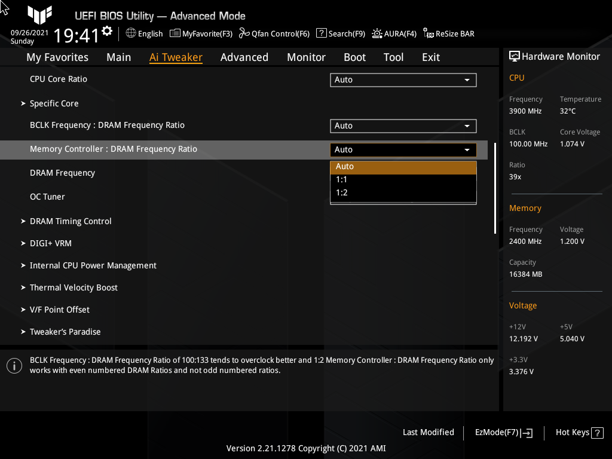Toggle the ReSize BAR feature

click(x=448, y=33)
